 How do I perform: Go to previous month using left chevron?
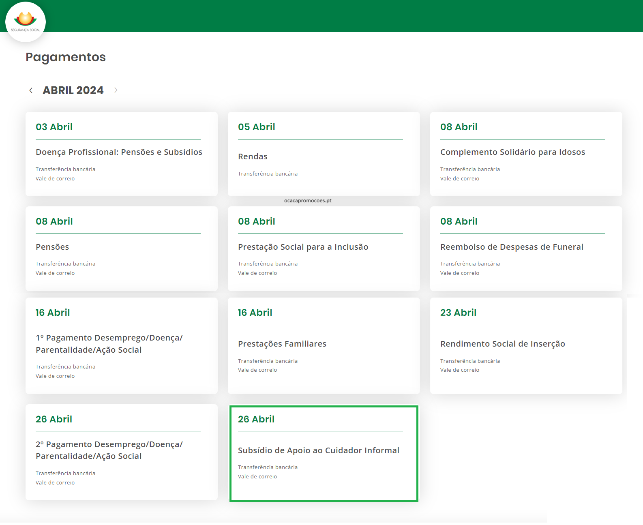point(31,90)
